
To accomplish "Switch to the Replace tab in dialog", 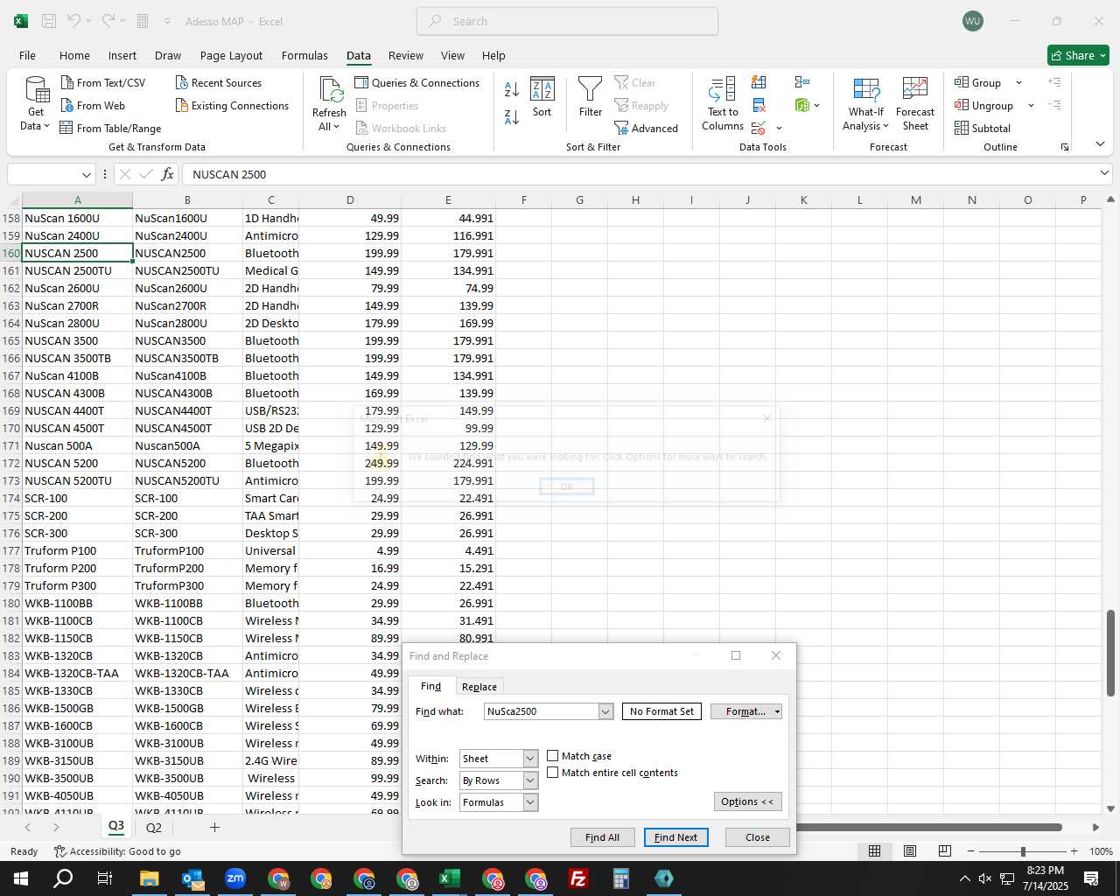I will coord(479,687).
